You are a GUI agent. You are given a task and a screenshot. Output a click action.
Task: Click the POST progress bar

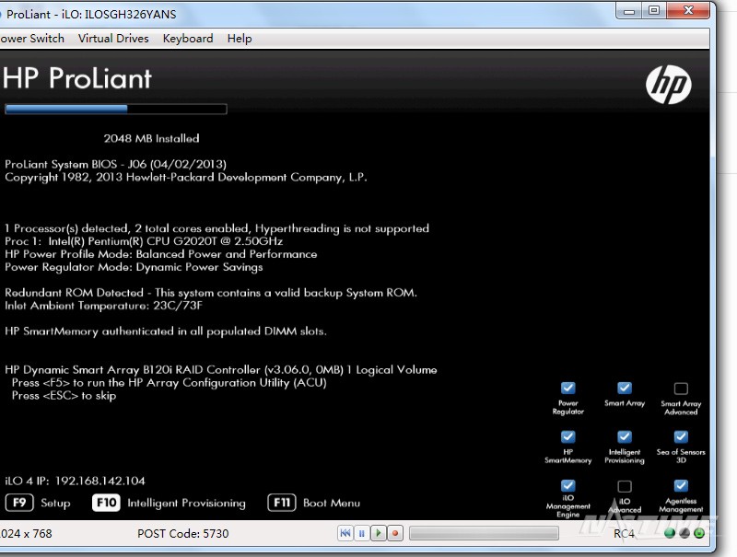(x=116, y=110)
